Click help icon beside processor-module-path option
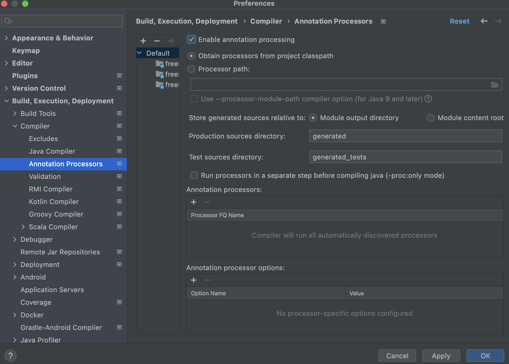Viewport: 509px width, 364px height. click(x=428, y=99)
